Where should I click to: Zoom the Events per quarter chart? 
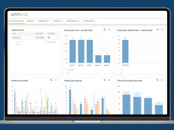pos(104,80)
